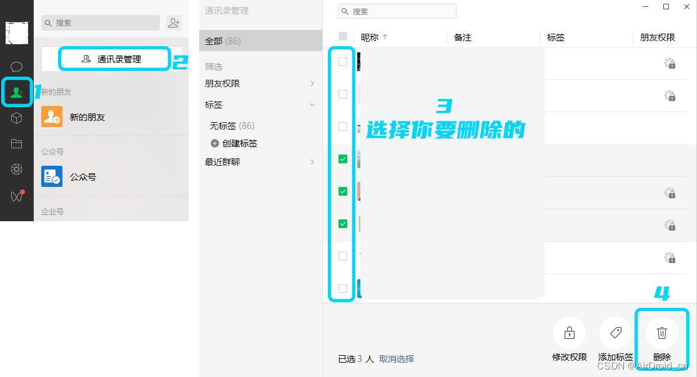
Task: Click the 取消选择 link
Action: 397,359
